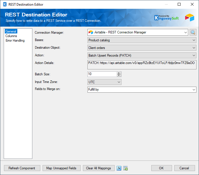Open the Error Handling page
199x175 pixels.
(15, 40)
